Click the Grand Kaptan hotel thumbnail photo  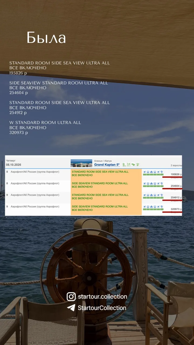(81, 163)
